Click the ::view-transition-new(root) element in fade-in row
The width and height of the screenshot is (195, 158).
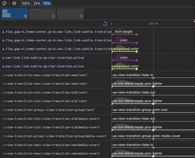coord(45,75)
